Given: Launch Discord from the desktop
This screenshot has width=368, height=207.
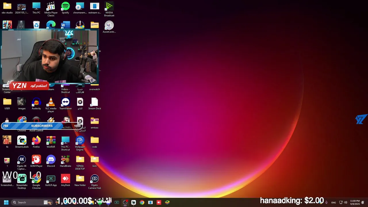Looking at the screenshot, I should (51, 161).
